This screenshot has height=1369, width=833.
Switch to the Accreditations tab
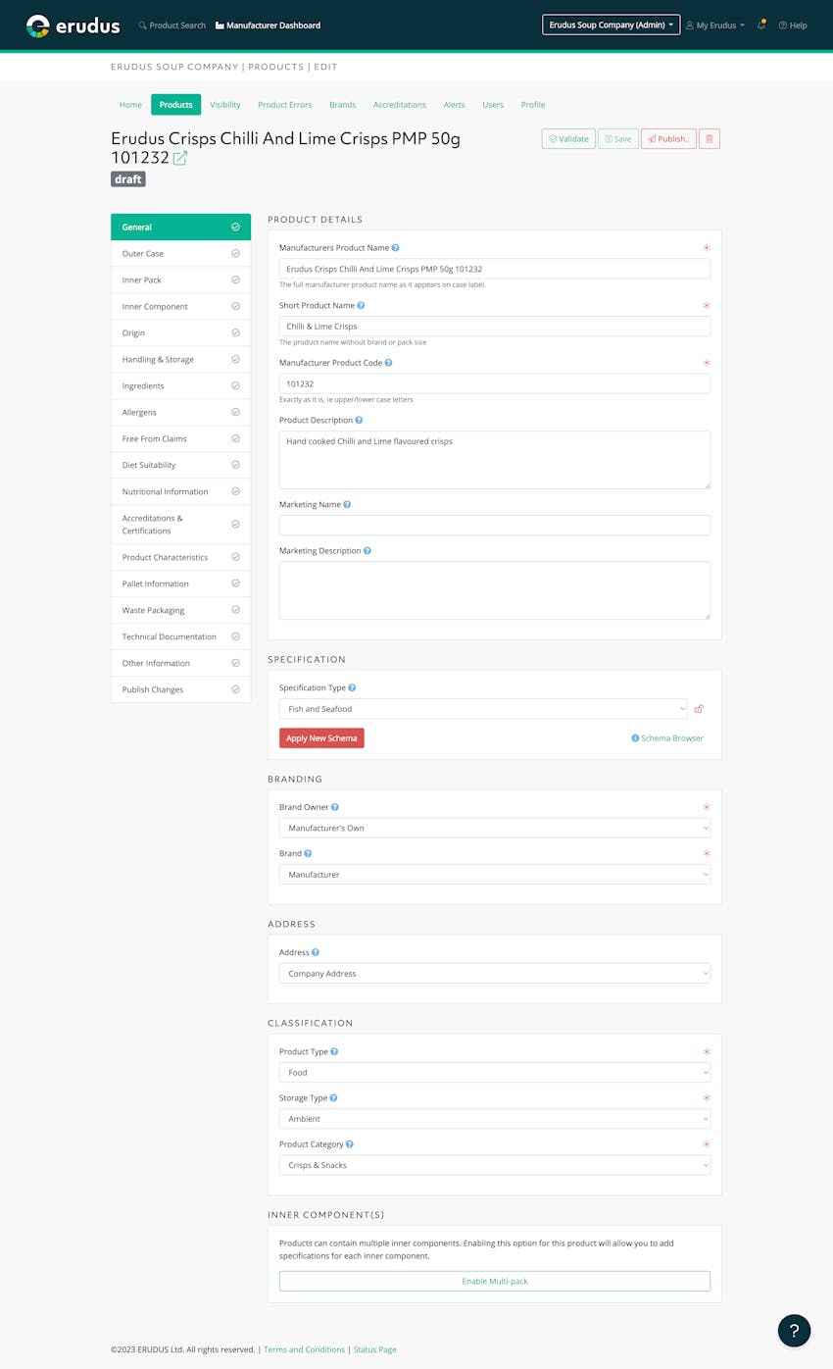click(x=400, y=105)
